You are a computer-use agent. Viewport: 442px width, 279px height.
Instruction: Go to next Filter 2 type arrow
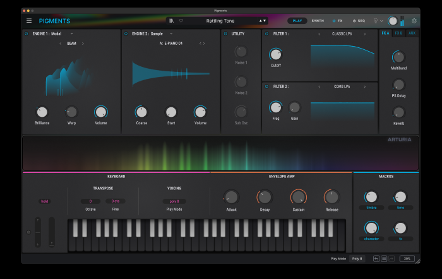365,87
